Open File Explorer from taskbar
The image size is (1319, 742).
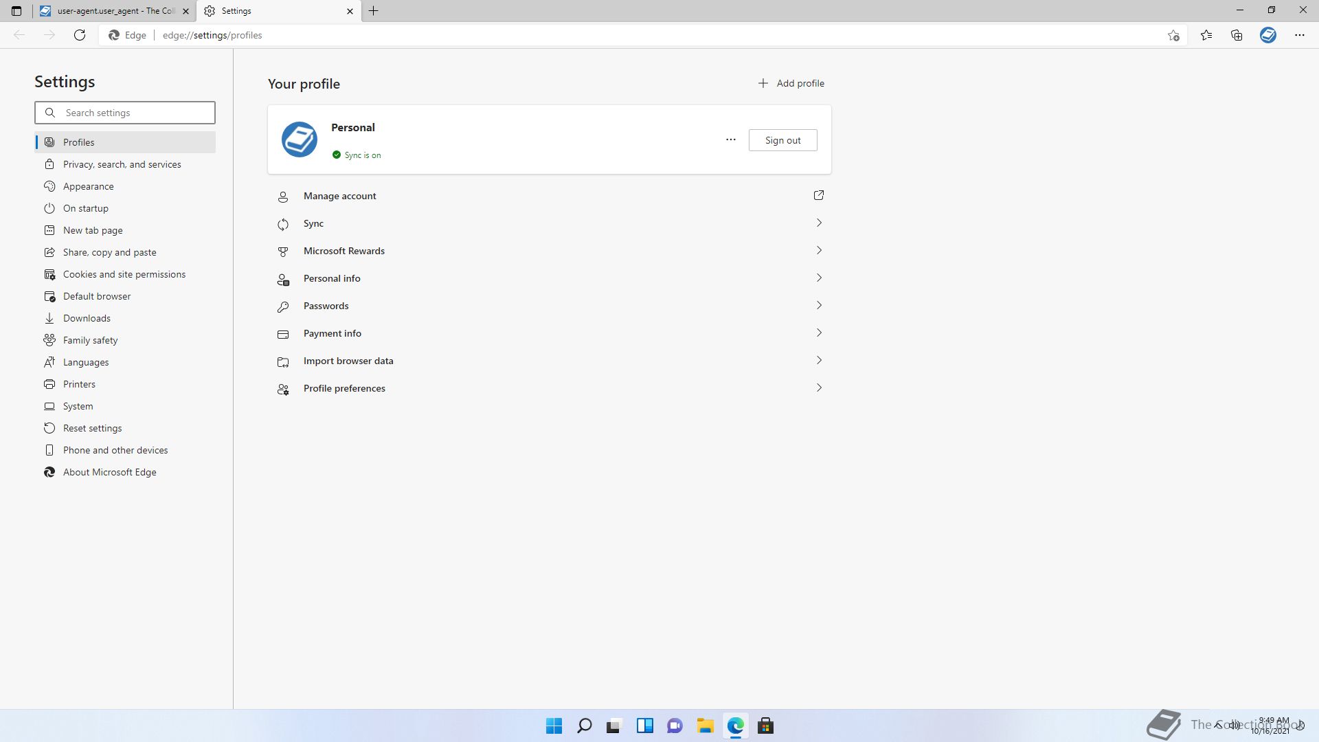(x=705, y=726)
